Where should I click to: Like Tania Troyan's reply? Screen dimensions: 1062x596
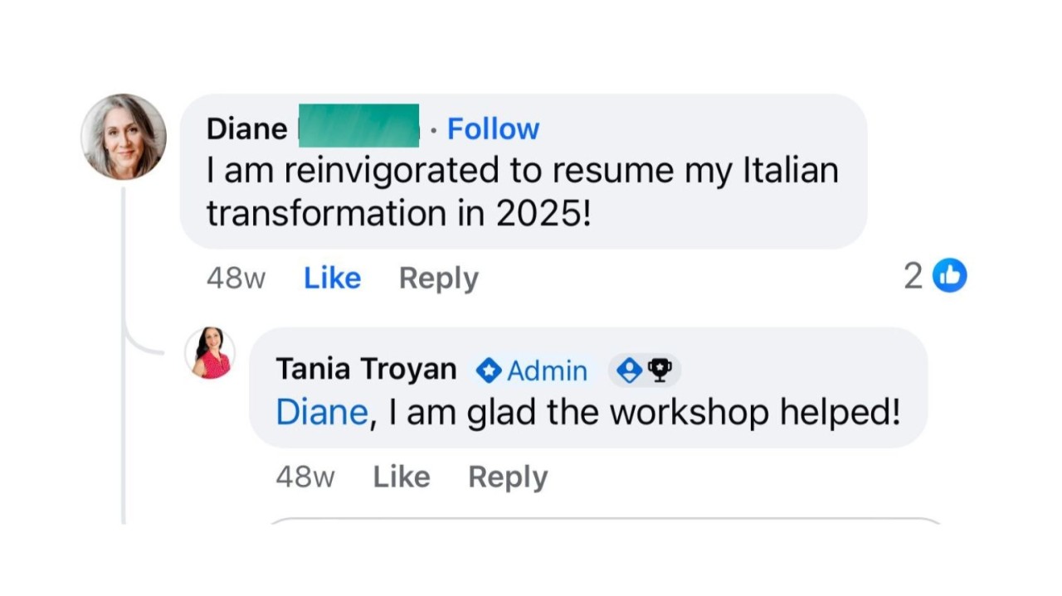coord(401,477)
